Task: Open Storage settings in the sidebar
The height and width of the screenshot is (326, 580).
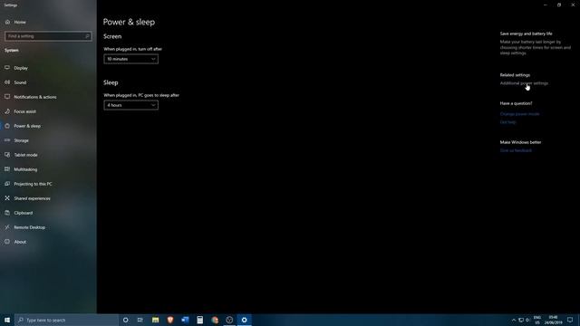Action: pyautogui.click(x=21, y=140)
